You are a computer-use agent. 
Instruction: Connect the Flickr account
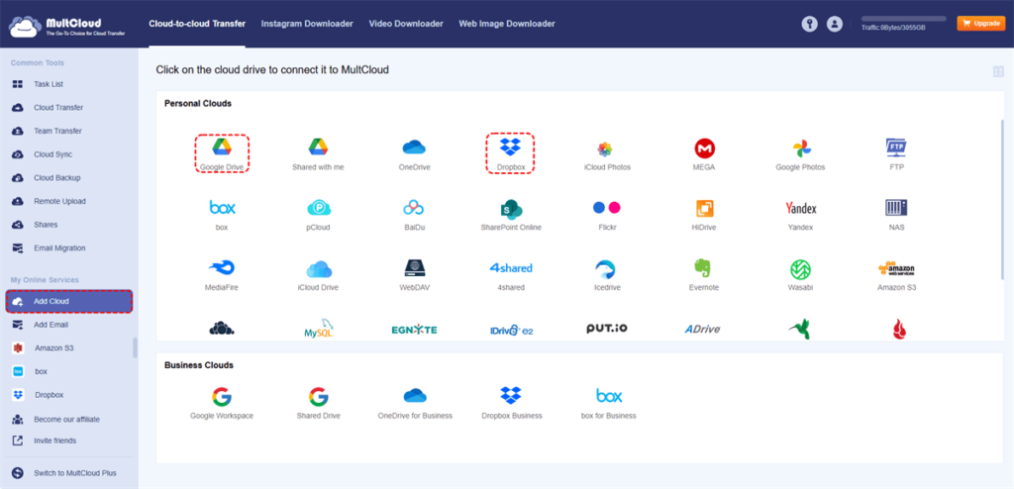(607, 215)
